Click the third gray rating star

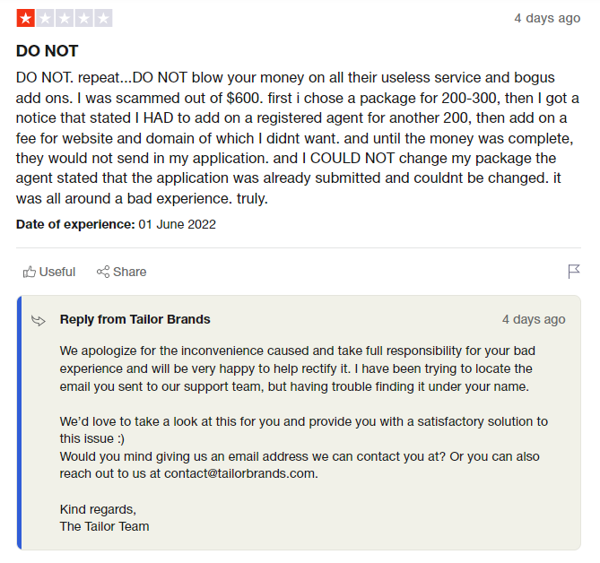(x=65, y=18)
